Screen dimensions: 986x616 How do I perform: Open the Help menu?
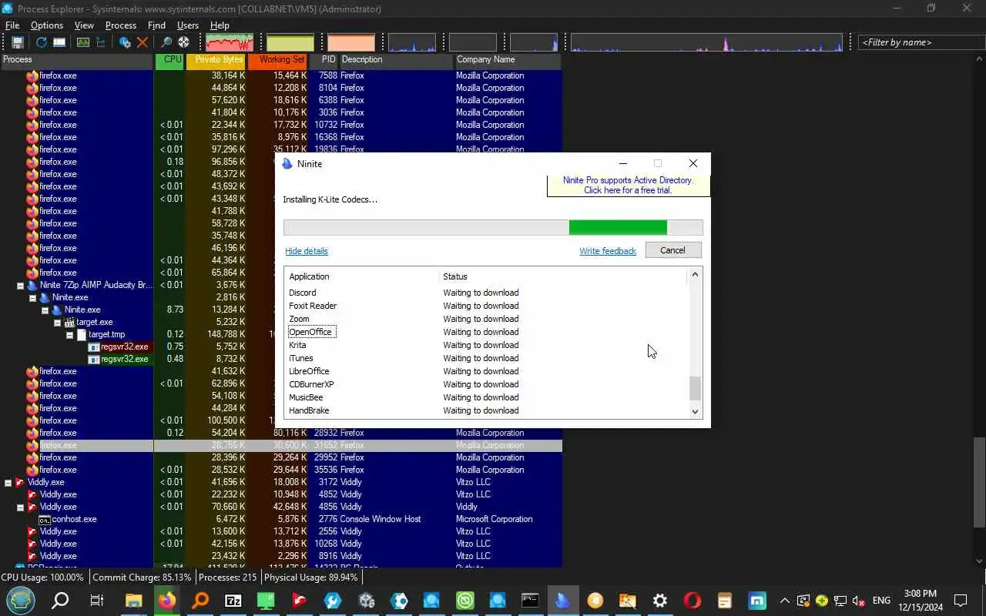(220, 25)
